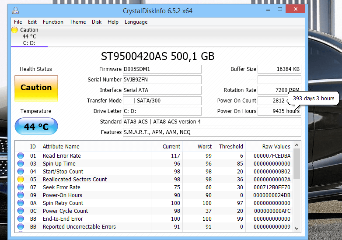Viewport: 342px width, 240px height.
Task: Click the yellow status icon for Reallocated Sectors Count
Action: click(x=21, y=179)
